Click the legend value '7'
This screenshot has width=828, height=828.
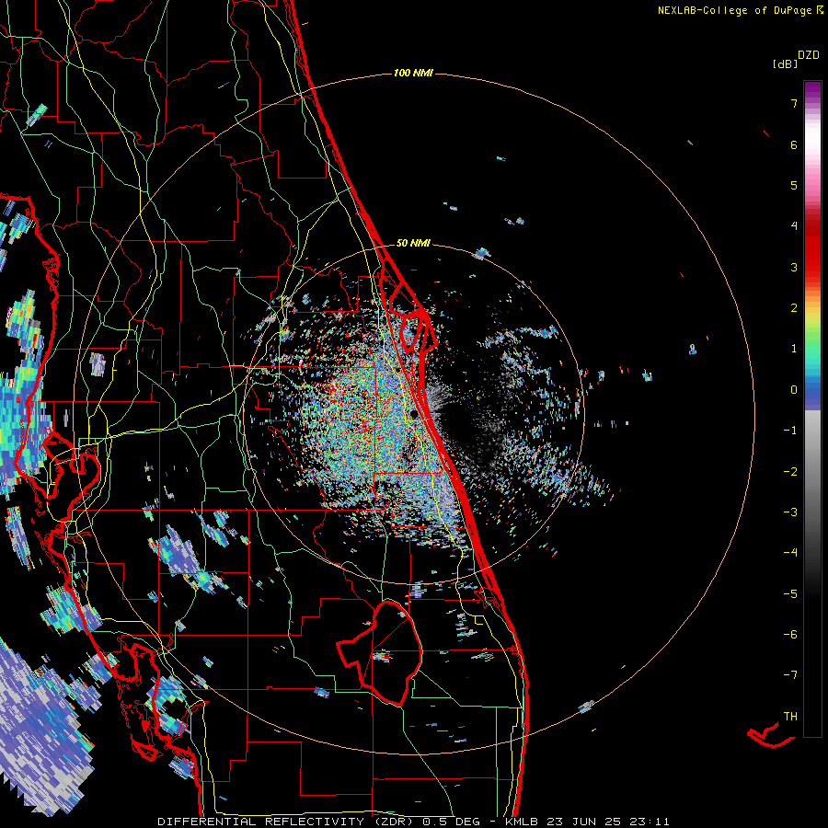pos(794,103)
